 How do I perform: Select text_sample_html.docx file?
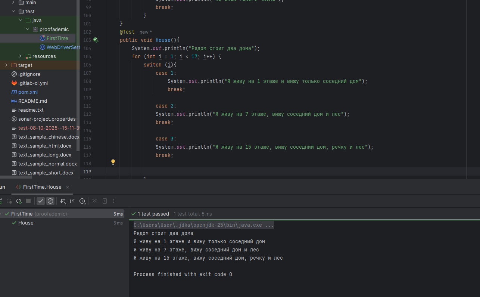click(x=45, y=146)
